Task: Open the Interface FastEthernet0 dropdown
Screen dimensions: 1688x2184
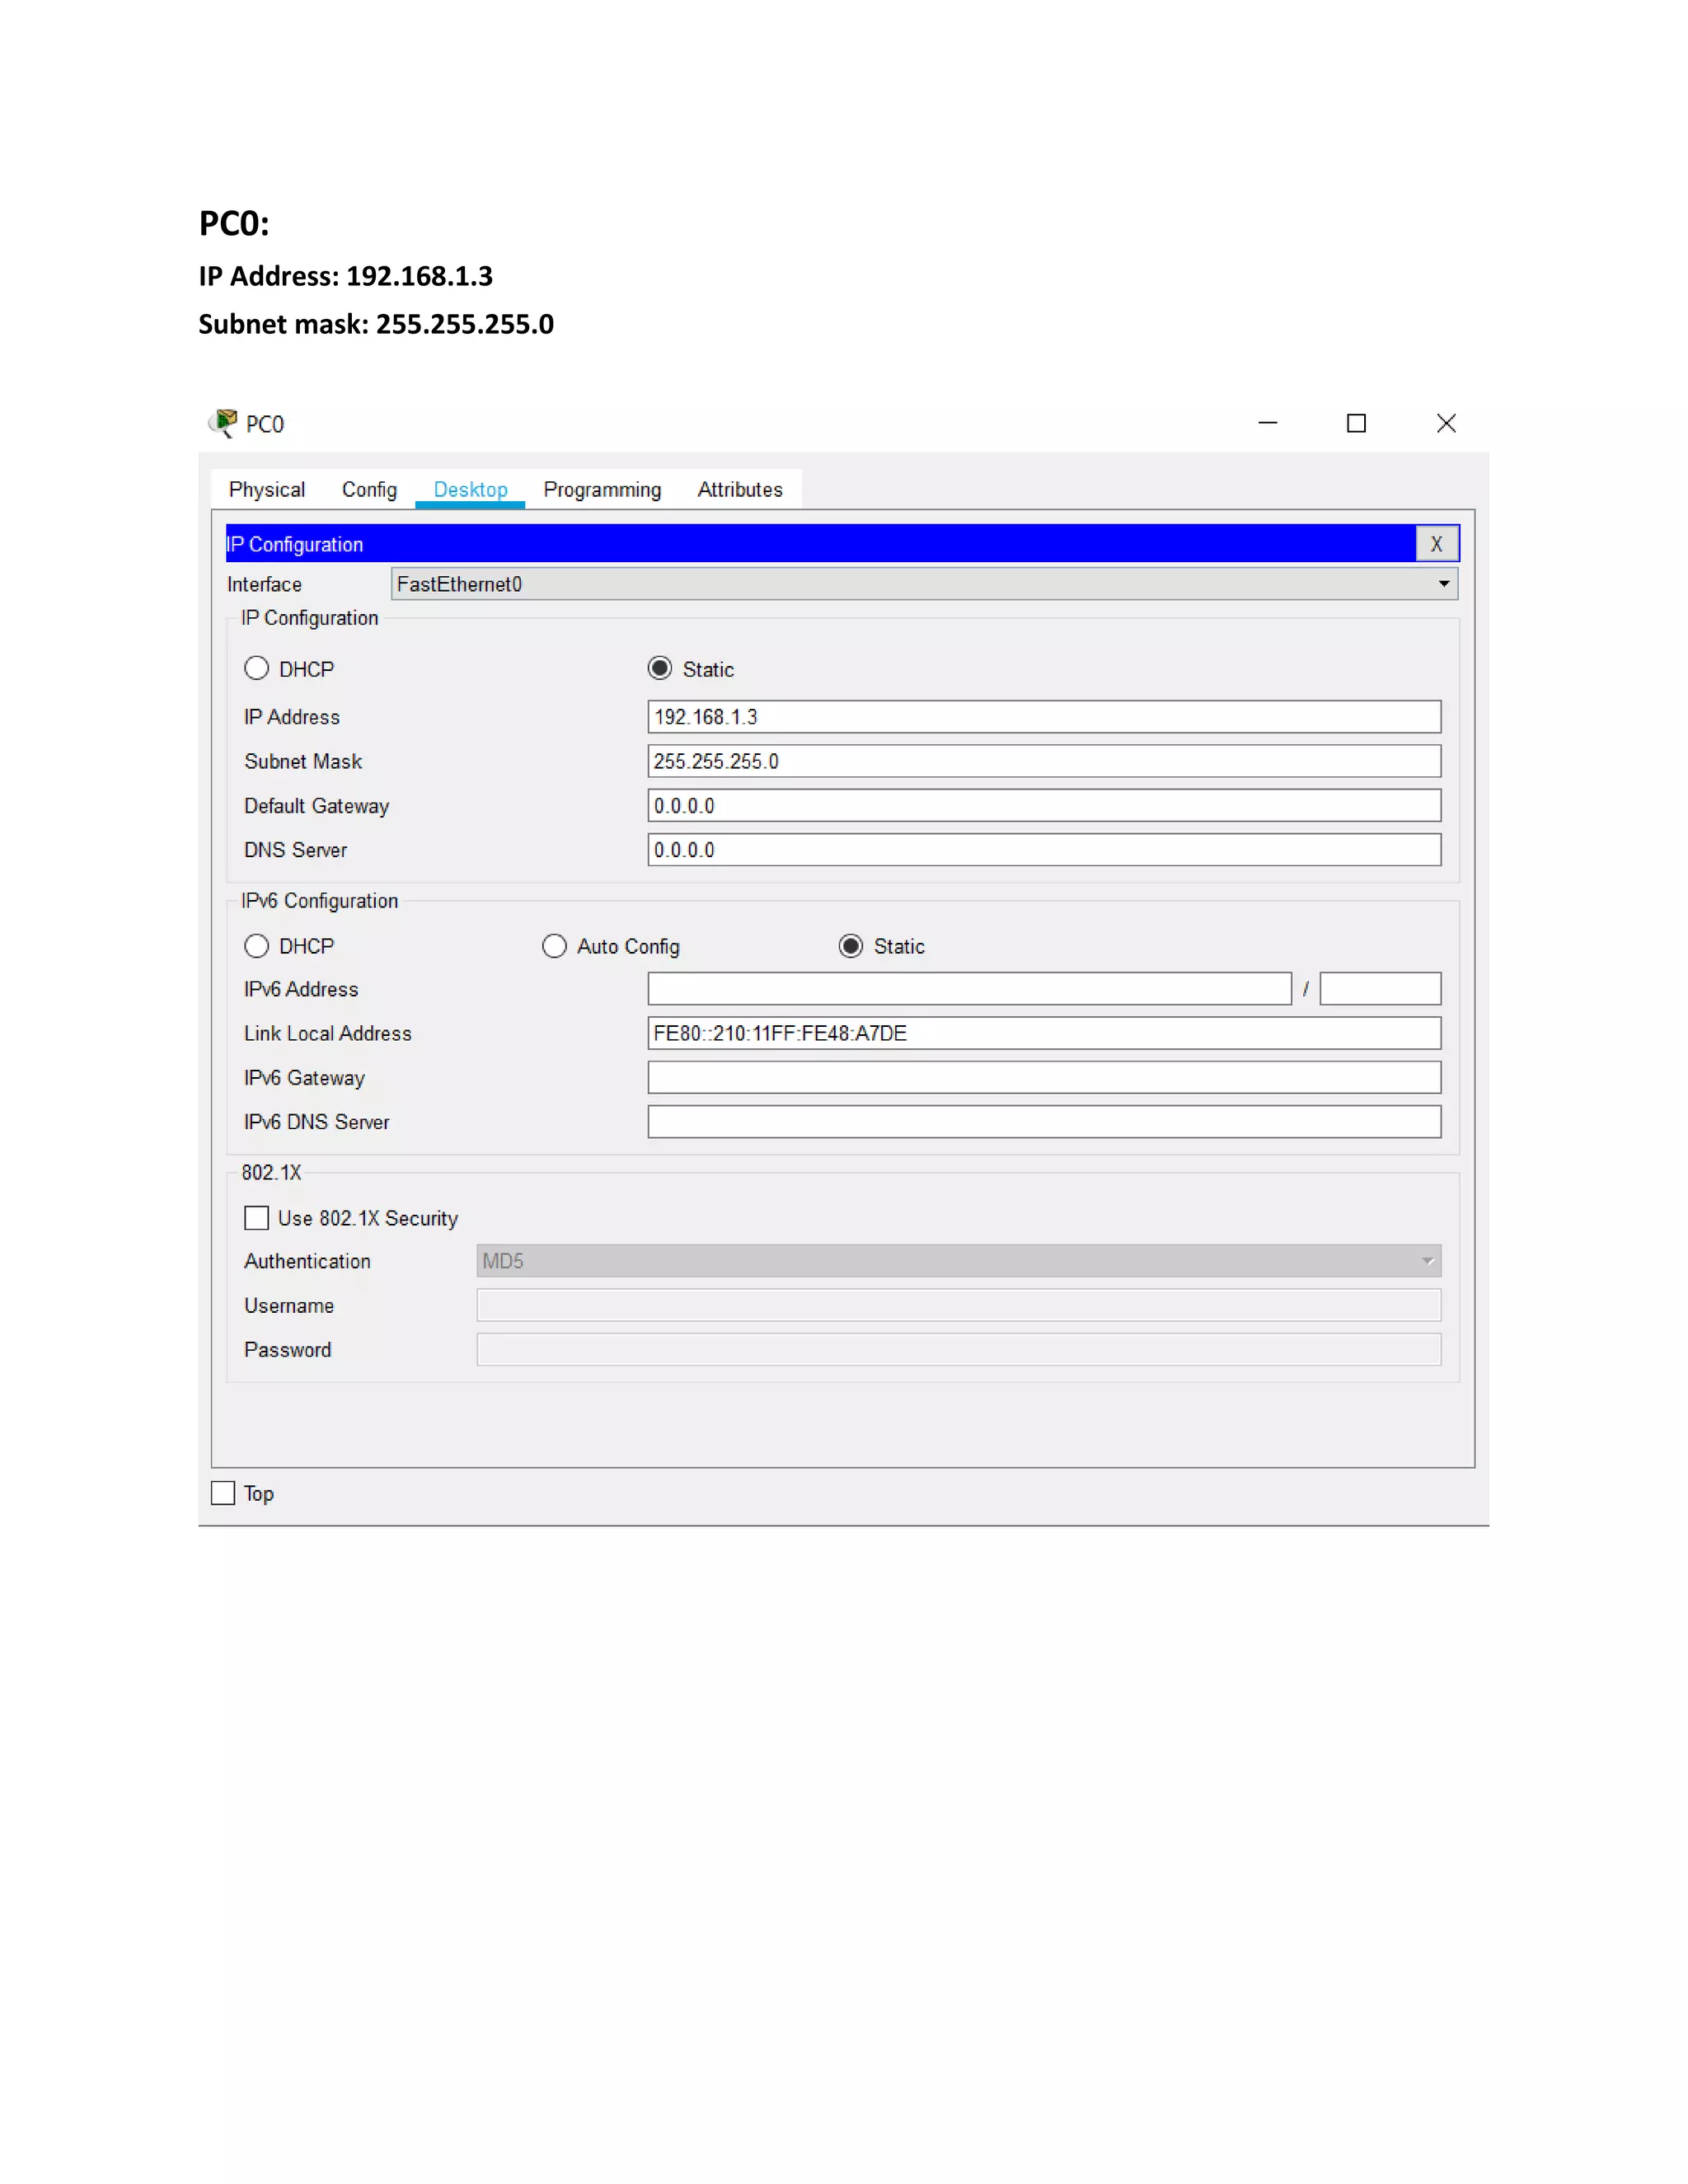Action: tap(924, 584)
